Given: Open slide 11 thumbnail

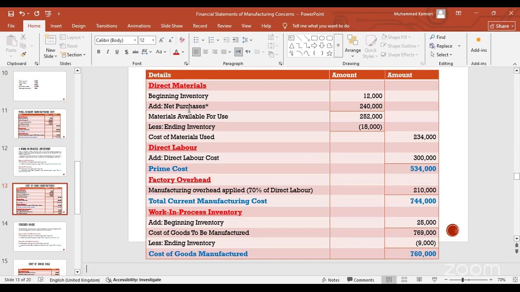Looking at the screenshot, I should pos(40,124).
